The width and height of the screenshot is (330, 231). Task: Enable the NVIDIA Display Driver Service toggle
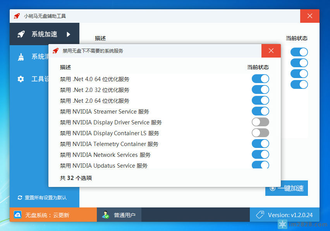(x=260, y=122)
